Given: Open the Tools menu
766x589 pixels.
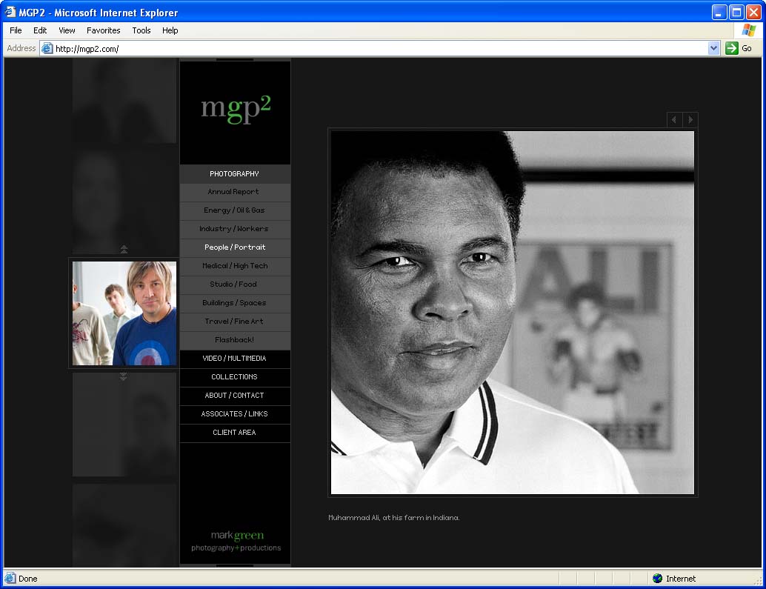Looking at the screenshot, I should click(x=141, y=30).
